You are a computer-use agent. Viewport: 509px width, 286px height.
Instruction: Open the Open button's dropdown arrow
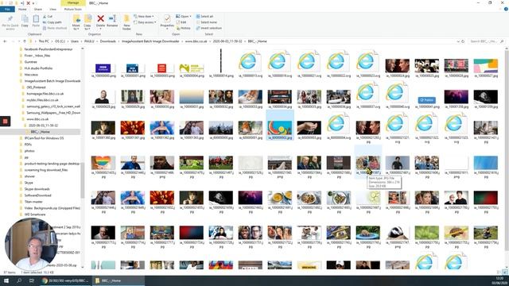pos(190,16)
